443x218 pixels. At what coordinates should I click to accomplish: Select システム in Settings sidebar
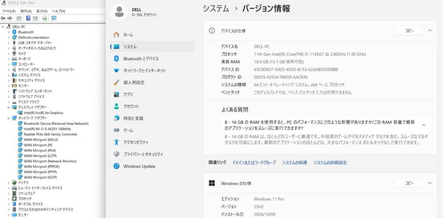(152, 46)
